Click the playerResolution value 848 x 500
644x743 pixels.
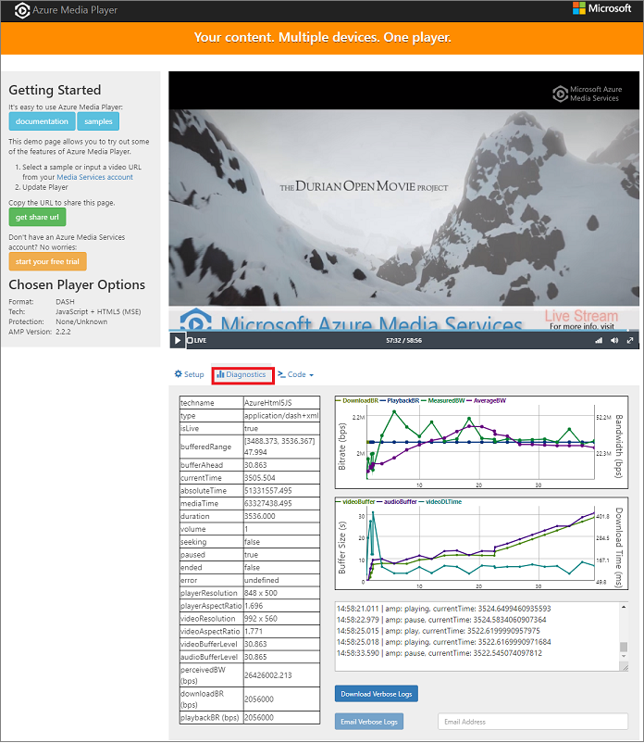261,593
